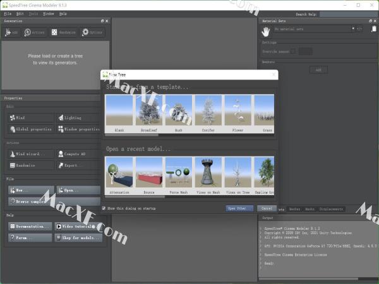
Task: Click the New file button
Action: coord(31,191)
